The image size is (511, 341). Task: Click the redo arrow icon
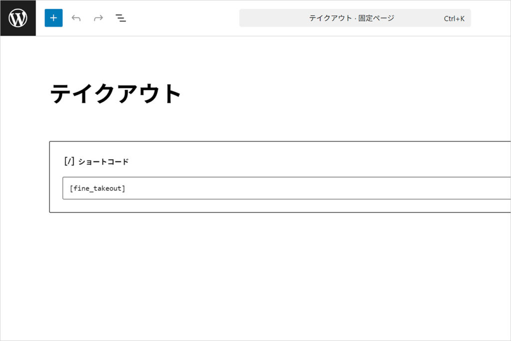click(x=98, y=18)
